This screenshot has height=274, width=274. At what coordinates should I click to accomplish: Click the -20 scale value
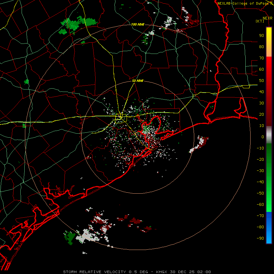click(260, 159)
